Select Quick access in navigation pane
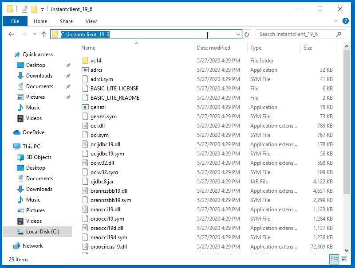 coord(34,54)
